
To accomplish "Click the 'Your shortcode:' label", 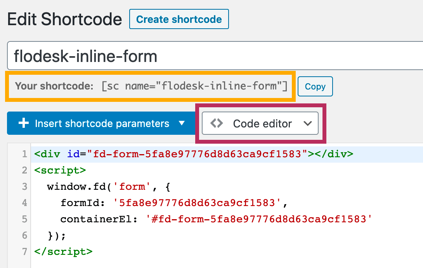I will (54, 86).
